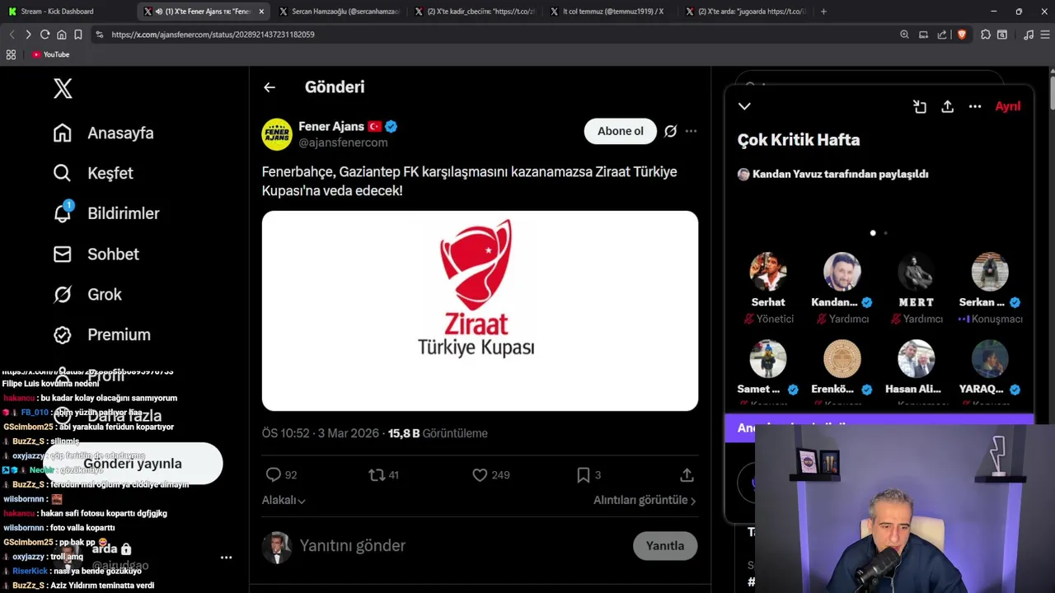Click the reply icon with 92
Screen dimensions: 1055x593
tap(274, 475)
